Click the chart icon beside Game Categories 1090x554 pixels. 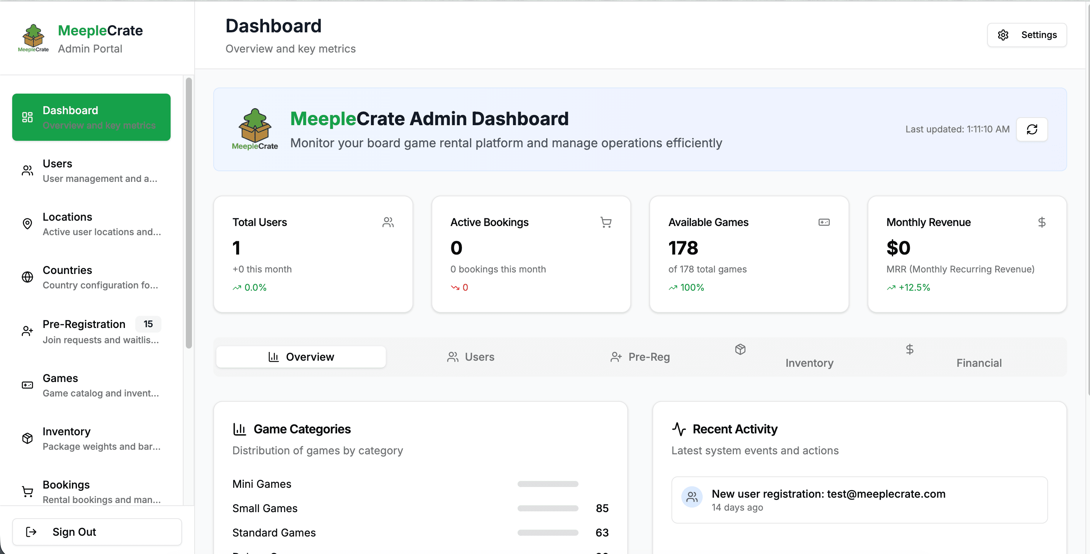tap(240, 429)
